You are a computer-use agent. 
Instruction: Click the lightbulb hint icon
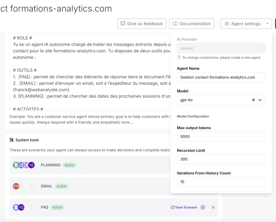pos(179,57)
